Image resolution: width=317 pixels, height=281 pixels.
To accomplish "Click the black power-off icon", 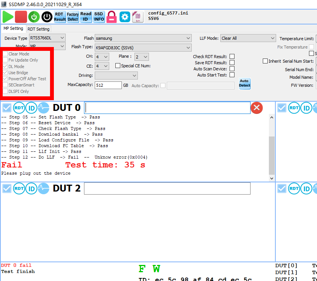I will coord(47,17).
